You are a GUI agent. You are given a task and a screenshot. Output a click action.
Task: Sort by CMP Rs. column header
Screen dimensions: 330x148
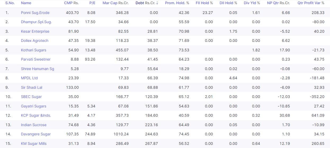[71, 3]
